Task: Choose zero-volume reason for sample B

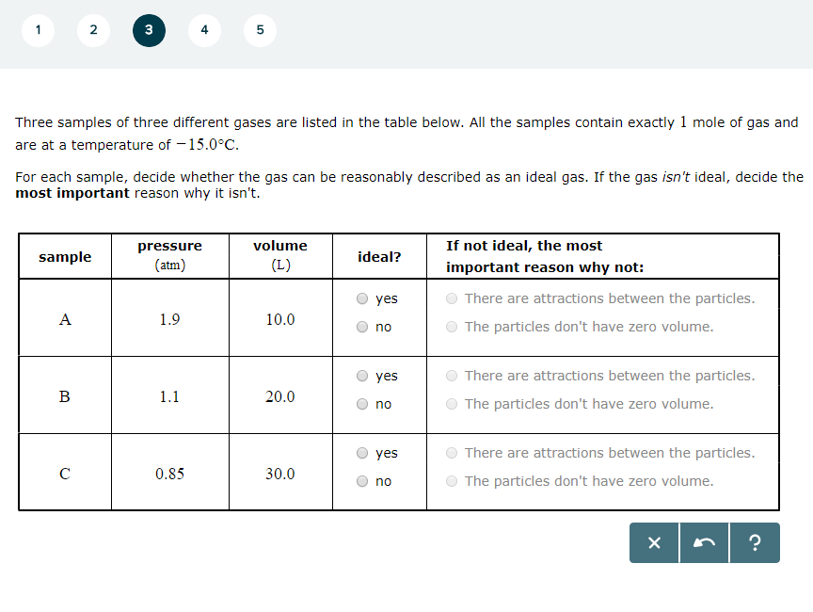Action: 452,402
